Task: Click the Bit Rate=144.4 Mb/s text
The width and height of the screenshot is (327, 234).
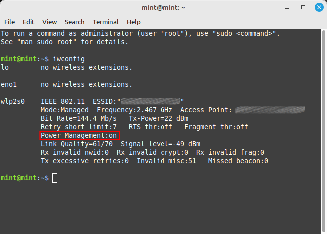Action: point(78,118)
